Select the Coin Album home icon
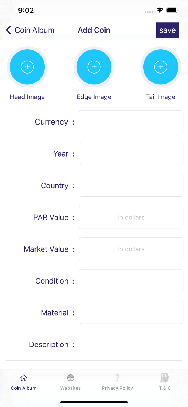The image size is (188, 407). click(23, 377)
